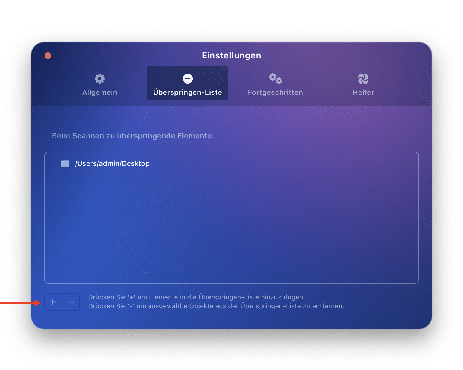The image size is (463, 370).
Task: Switch to the Fortgeschritten tab
Action: point(275,84)
